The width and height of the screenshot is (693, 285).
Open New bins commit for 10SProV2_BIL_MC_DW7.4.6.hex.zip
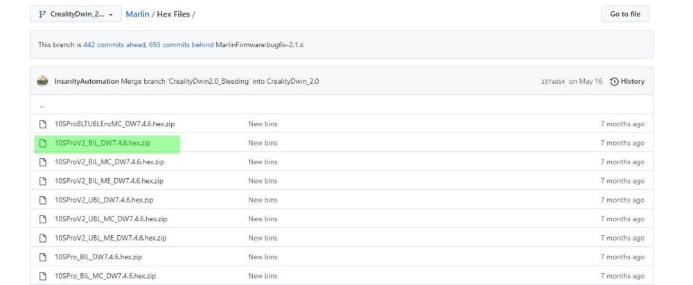263,162
